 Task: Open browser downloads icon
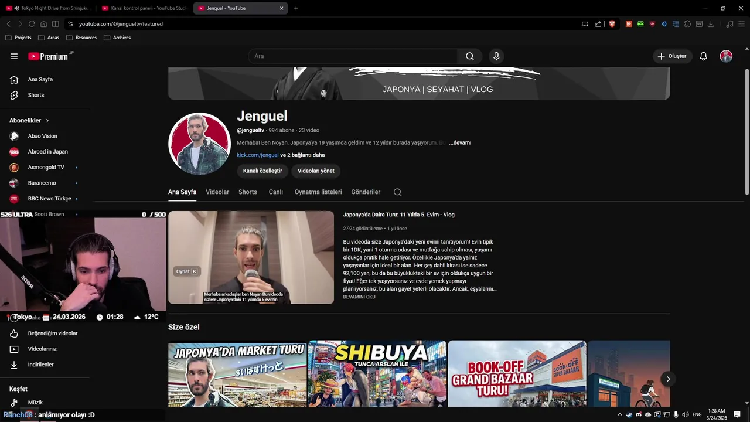click(x=711, y=24)
